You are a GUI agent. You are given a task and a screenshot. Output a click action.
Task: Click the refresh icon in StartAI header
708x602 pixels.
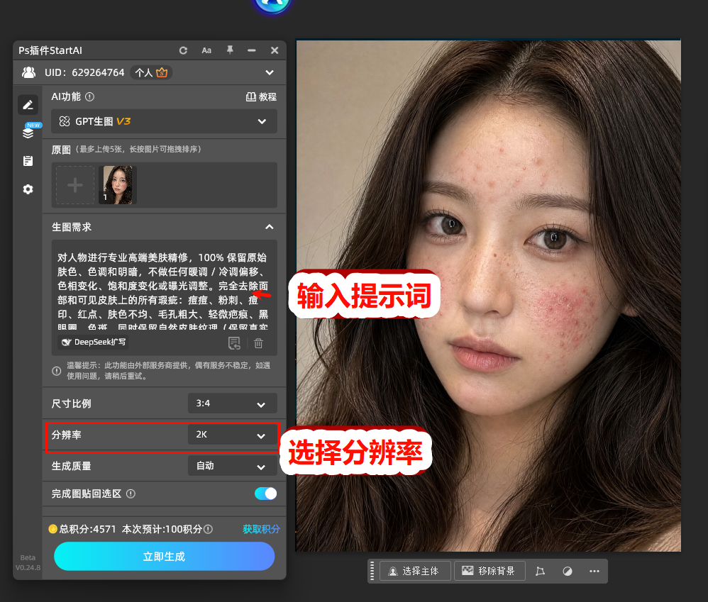(x=183, y=50)
